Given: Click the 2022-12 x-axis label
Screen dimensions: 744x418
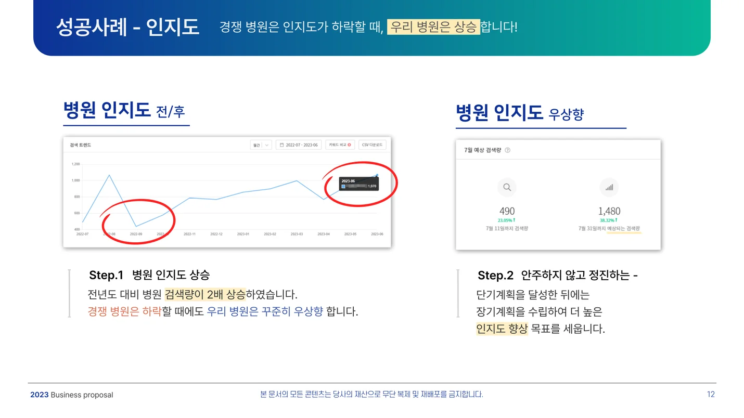Looking at the screenshot, I should coord(216,234).
